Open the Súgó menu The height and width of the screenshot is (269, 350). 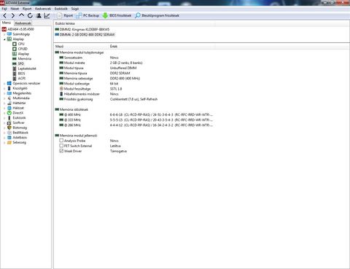pos(75,9)
